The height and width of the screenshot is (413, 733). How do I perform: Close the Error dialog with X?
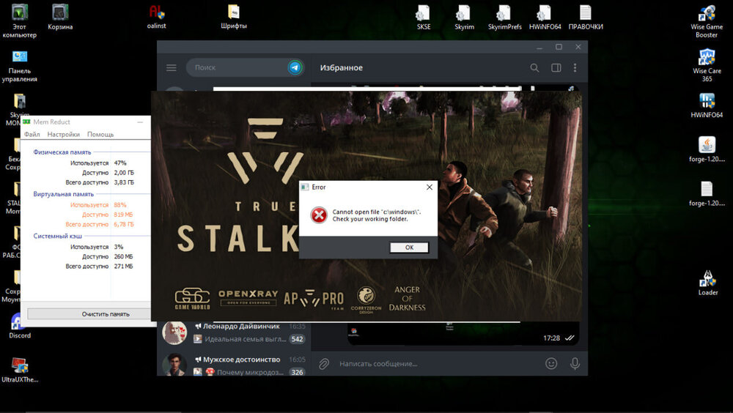[429, 187]
